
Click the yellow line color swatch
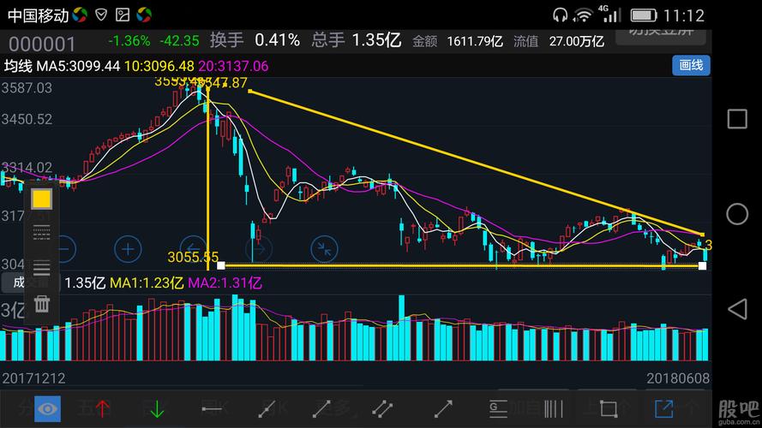pos(41,199)
